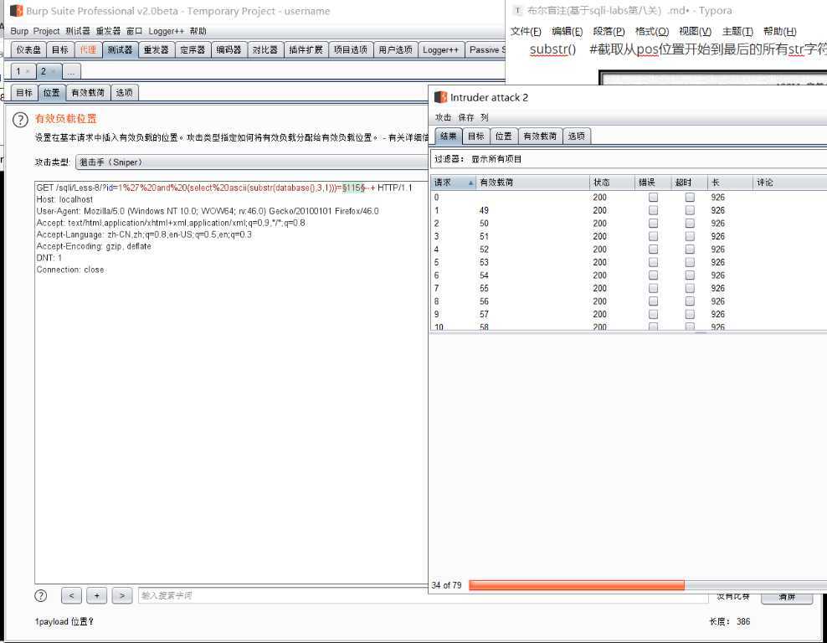Sort results by status column

[x=611, y=183]
